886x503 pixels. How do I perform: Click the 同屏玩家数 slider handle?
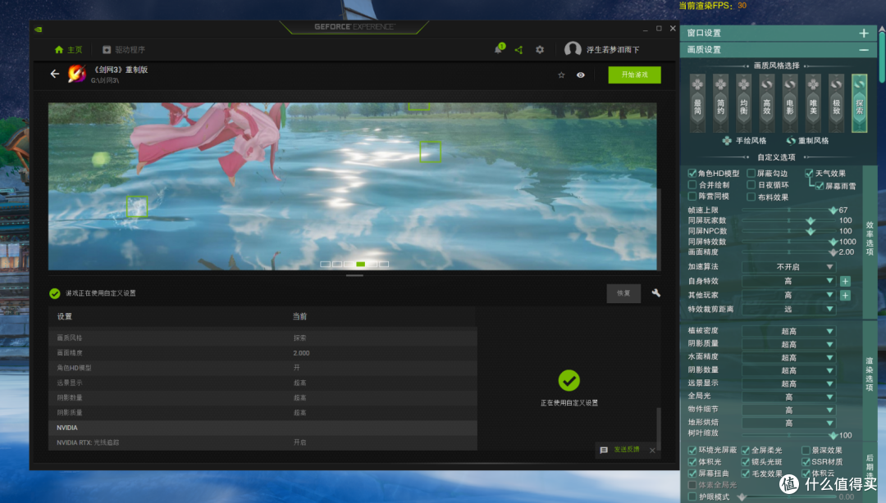(x=811, y=220)
